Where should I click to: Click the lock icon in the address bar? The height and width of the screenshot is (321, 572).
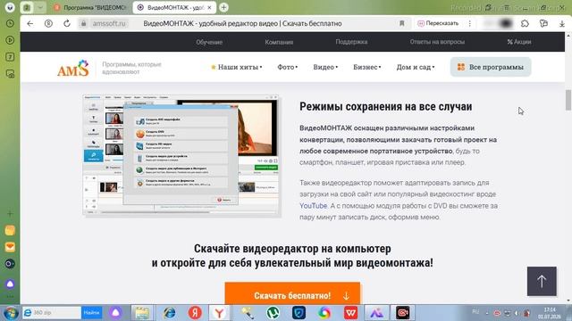[83, 23]
